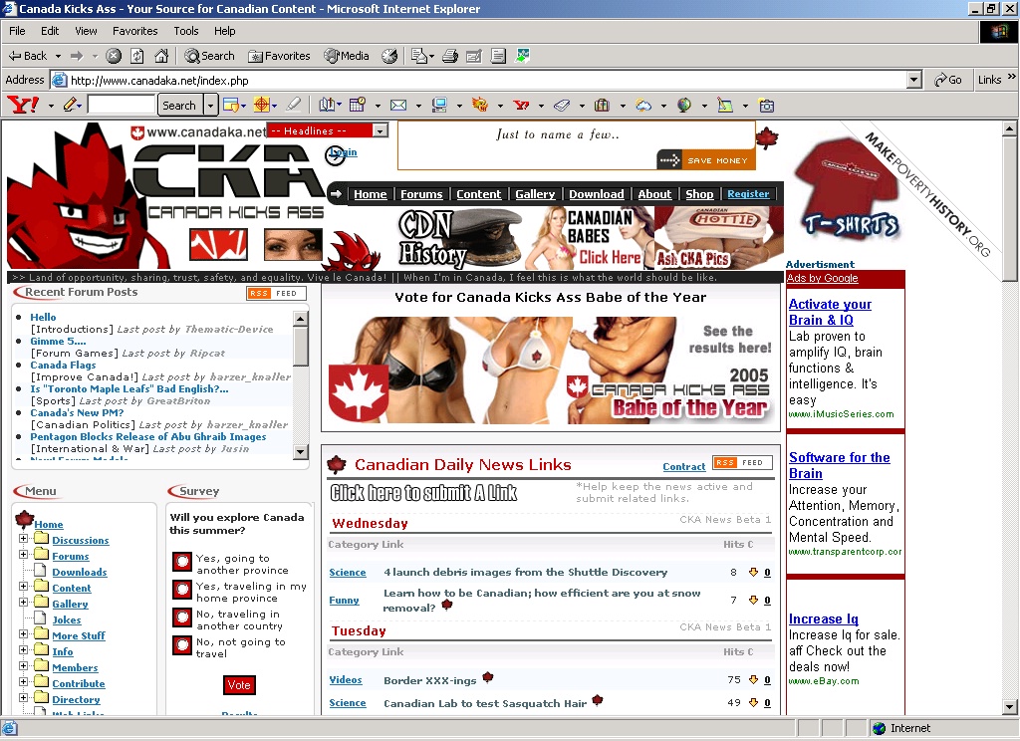Click the Recent Forum Posts scrollbar down arrow

point(301,451)
